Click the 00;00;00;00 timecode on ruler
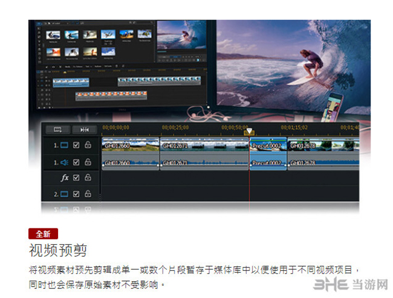Image resolution: width=393 pixels, height=298 pixels. (116, 128)
